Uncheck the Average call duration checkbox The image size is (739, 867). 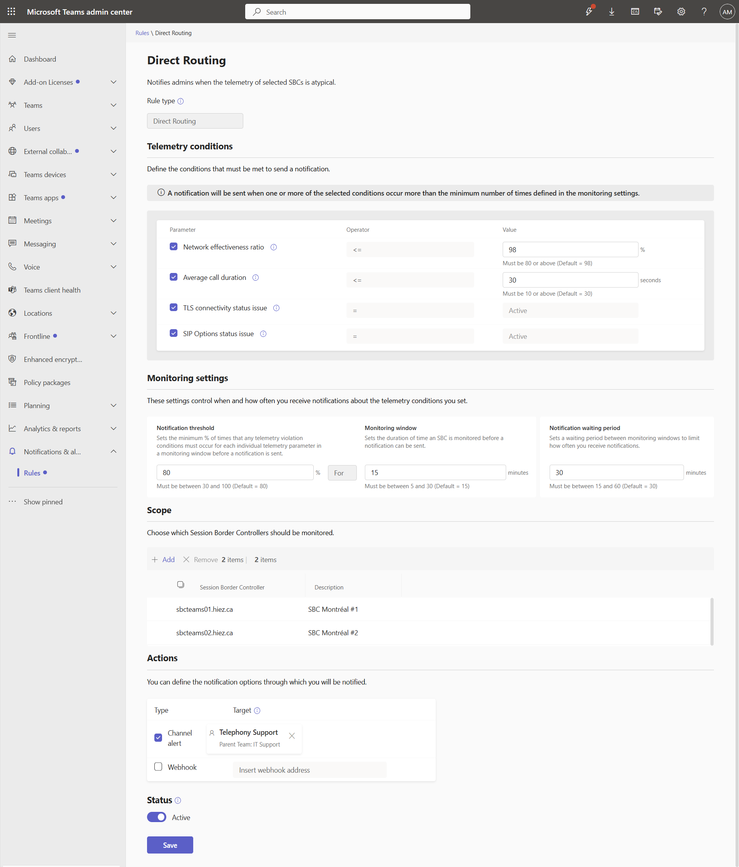(174, 277)
